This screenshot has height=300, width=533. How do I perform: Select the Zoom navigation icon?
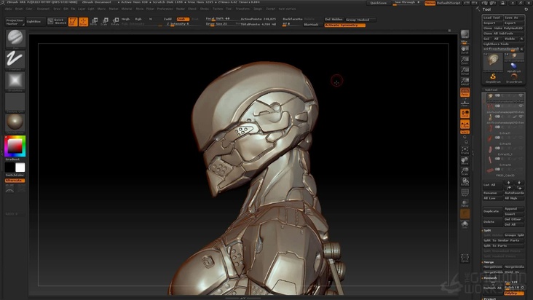pos(465,60)
